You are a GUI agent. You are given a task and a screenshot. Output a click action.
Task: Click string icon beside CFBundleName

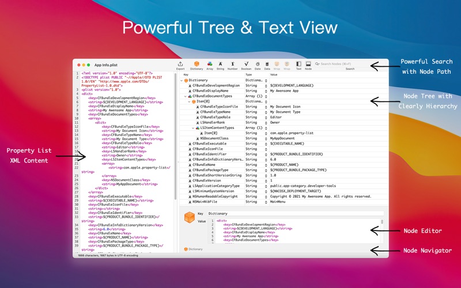click(190, 165)
